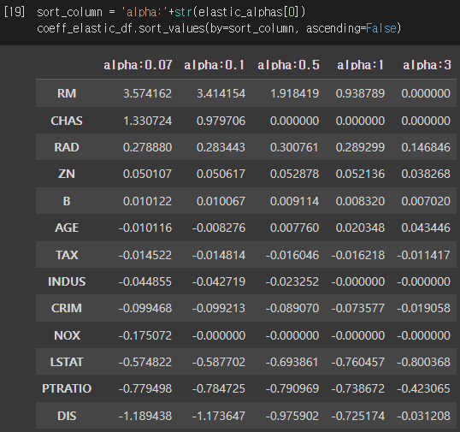
Task: Click B value 0.007020
Action: 426,201
